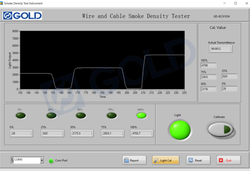
Task: Open the COM3 port dropdown
Action: pos(42,160)
